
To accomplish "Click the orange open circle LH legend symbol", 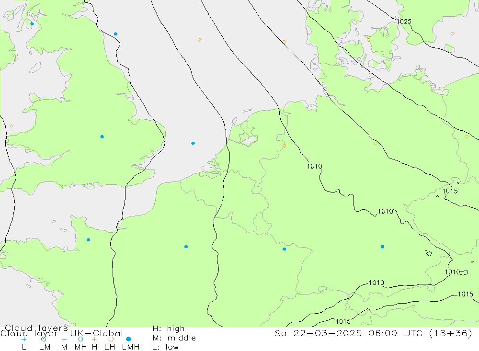I will [111, 339].
